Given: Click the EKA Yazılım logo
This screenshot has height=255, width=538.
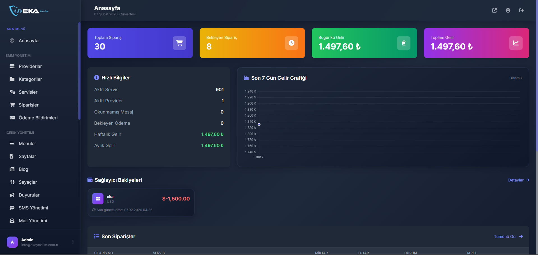Looking at the screenshot, I should [29, 11].
